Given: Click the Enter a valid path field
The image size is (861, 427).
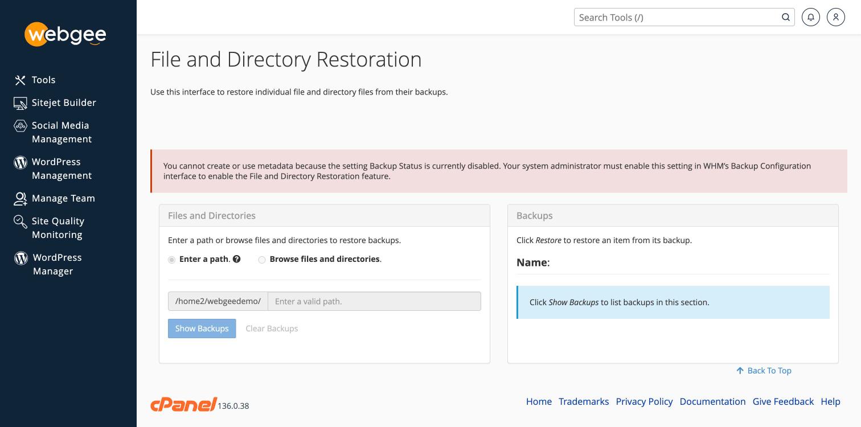Looking at the screenshot, I should (x=374, y=301).
